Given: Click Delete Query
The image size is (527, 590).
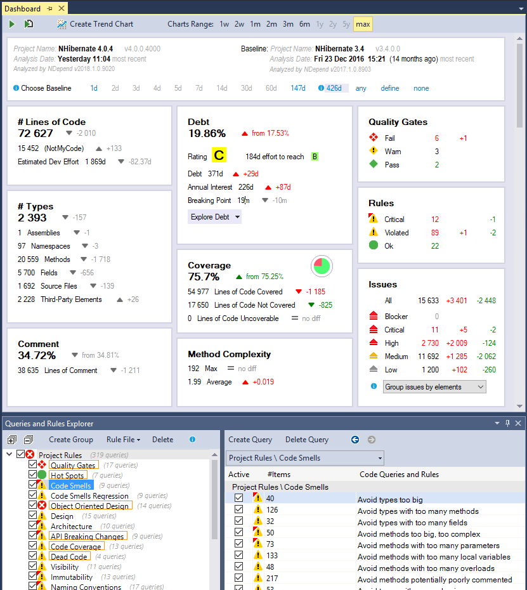Looking at the screenshot, I should pyautogui.click(x=307, y=440).
